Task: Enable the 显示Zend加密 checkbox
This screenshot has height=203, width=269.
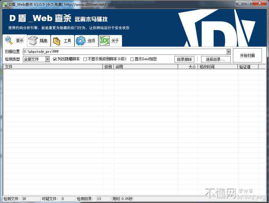Action: (x=132, y=59)
